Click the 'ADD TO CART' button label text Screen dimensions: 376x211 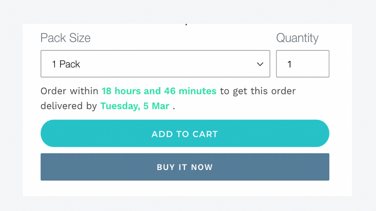pos(185,134)
